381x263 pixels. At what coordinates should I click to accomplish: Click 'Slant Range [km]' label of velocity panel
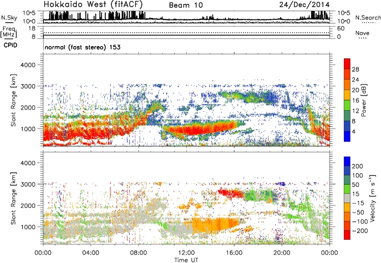pos(13,198)
